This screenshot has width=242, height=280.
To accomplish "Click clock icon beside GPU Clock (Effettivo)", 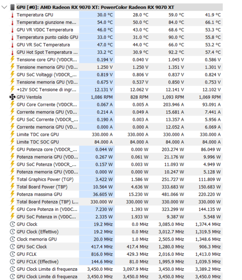I will tap(12, 232).
